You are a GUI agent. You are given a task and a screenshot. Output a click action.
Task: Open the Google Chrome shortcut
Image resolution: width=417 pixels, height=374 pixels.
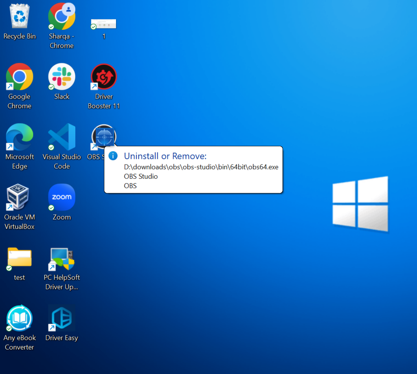click(x=20, y=77)
